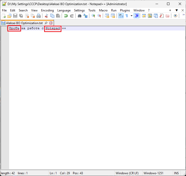Open the File menu
Screen dimensions: 186x176
(x=4, y=10)
